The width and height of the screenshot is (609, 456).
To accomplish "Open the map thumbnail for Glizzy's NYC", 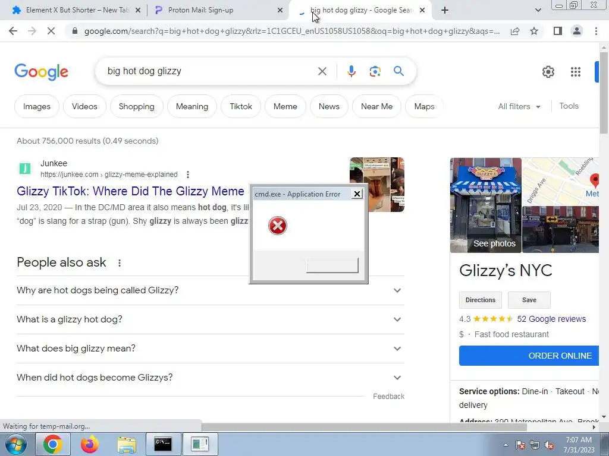I will pyautogui.click(x=560, y=182).
